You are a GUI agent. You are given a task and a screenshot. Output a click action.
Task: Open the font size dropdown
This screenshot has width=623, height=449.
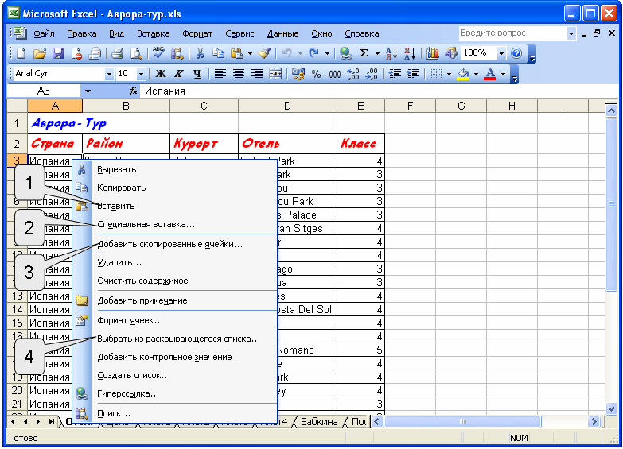pos(141,74)
